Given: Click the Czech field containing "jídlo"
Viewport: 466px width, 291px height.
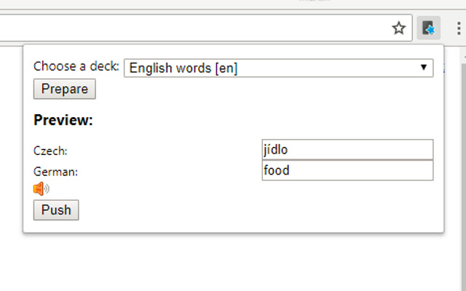Looking at the screenshot, I should (x=347, y=150).
